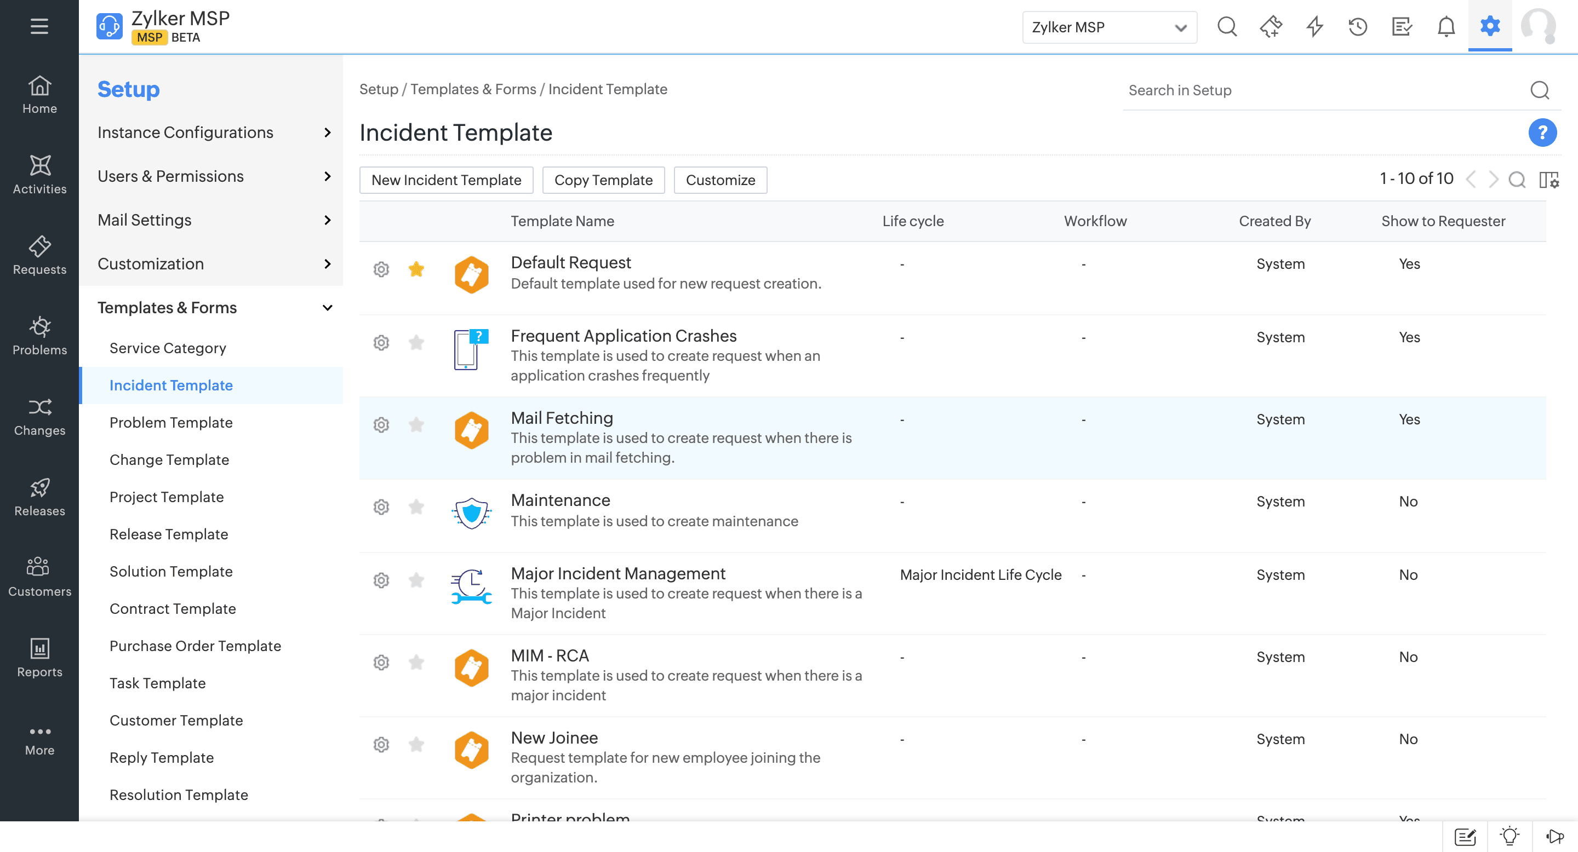Image resolution: width=1578 pixels, height=852 pixels.
Task: Unmark star on Default Request template
Action: coord(416,269)
